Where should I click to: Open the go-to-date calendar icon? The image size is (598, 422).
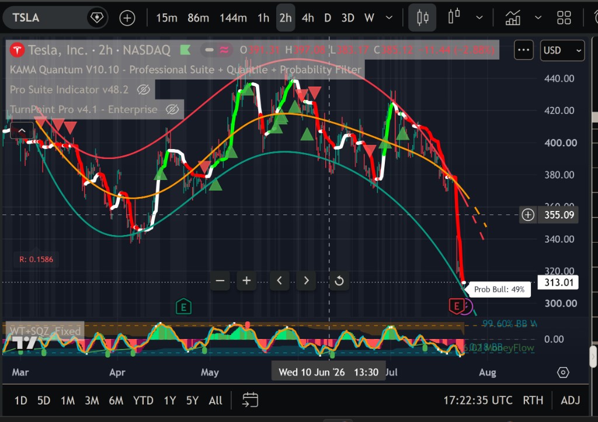coord(250,400)
